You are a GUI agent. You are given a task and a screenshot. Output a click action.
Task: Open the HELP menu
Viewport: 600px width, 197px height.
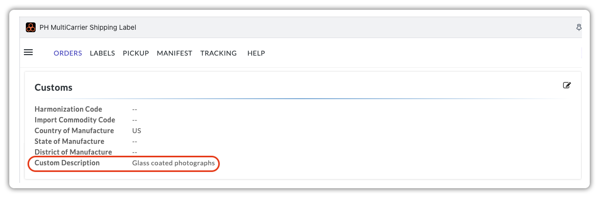(x=256, y=53)
